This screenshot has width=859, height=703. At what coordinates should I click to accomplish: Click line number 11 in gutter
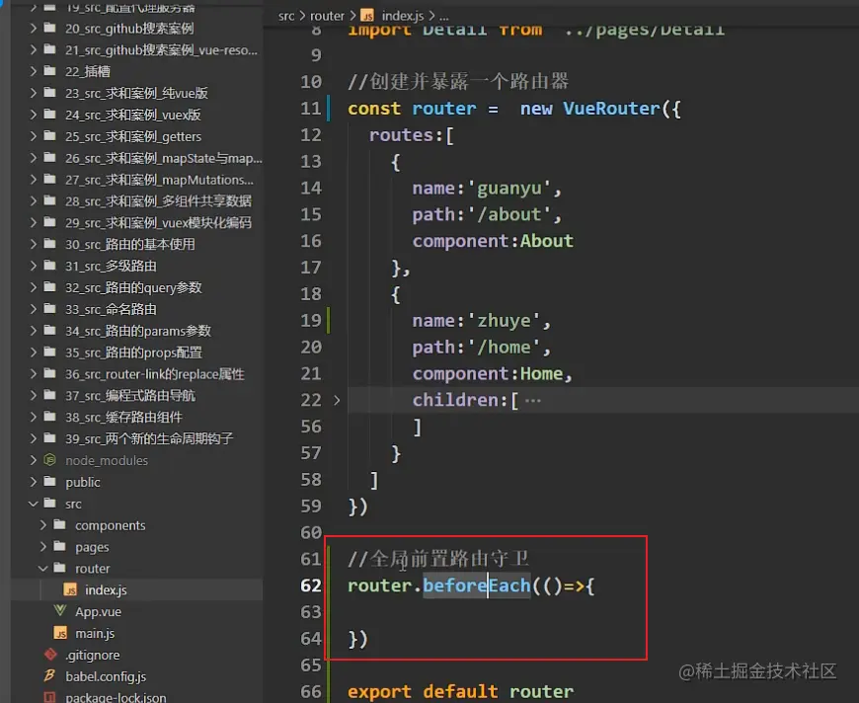pyautogui.click(x=311, y=109)
